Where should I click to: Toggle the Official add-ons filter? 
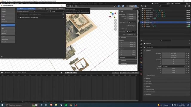(x=21, y=9)
